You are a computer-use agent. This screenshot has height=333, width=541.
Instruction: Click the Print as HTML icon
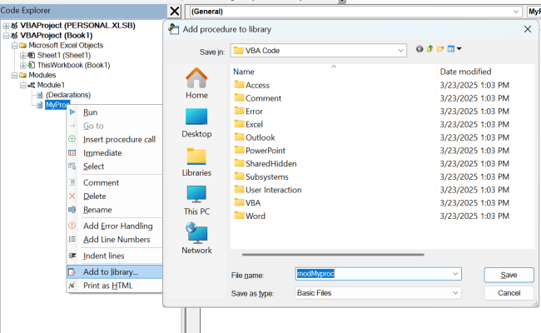point(72,286)
